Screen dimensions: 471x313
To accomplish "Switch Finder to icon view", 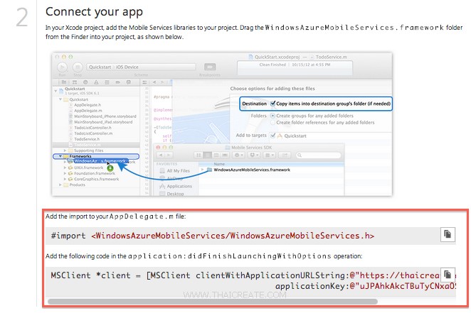I will pyautogui.click(x=199, y=155).
